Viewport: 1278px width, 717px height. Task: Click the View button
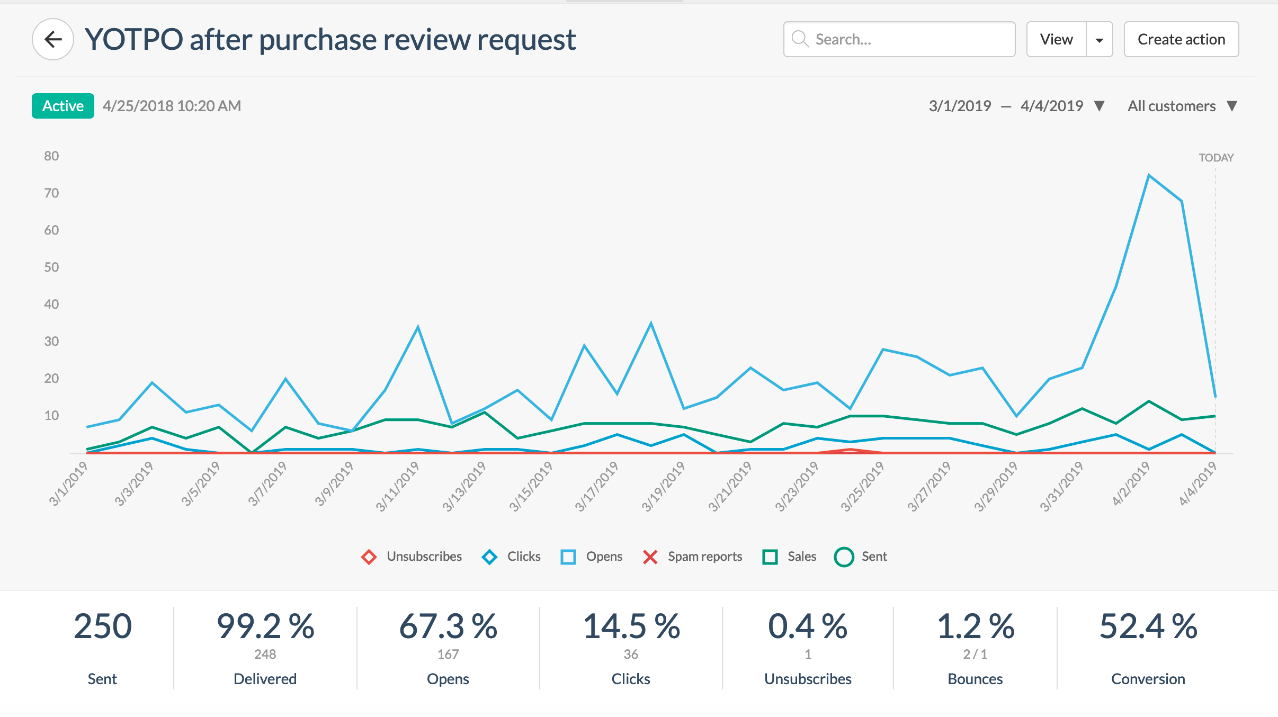tap(1056, 39)
